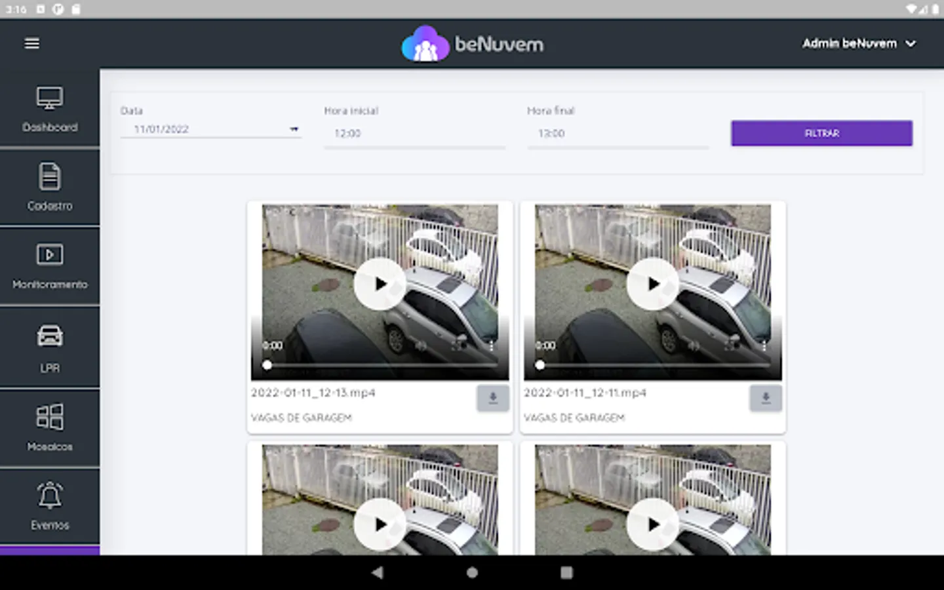
Task: Open the Cadastro section in sidebar
Action: coord(50,187)
